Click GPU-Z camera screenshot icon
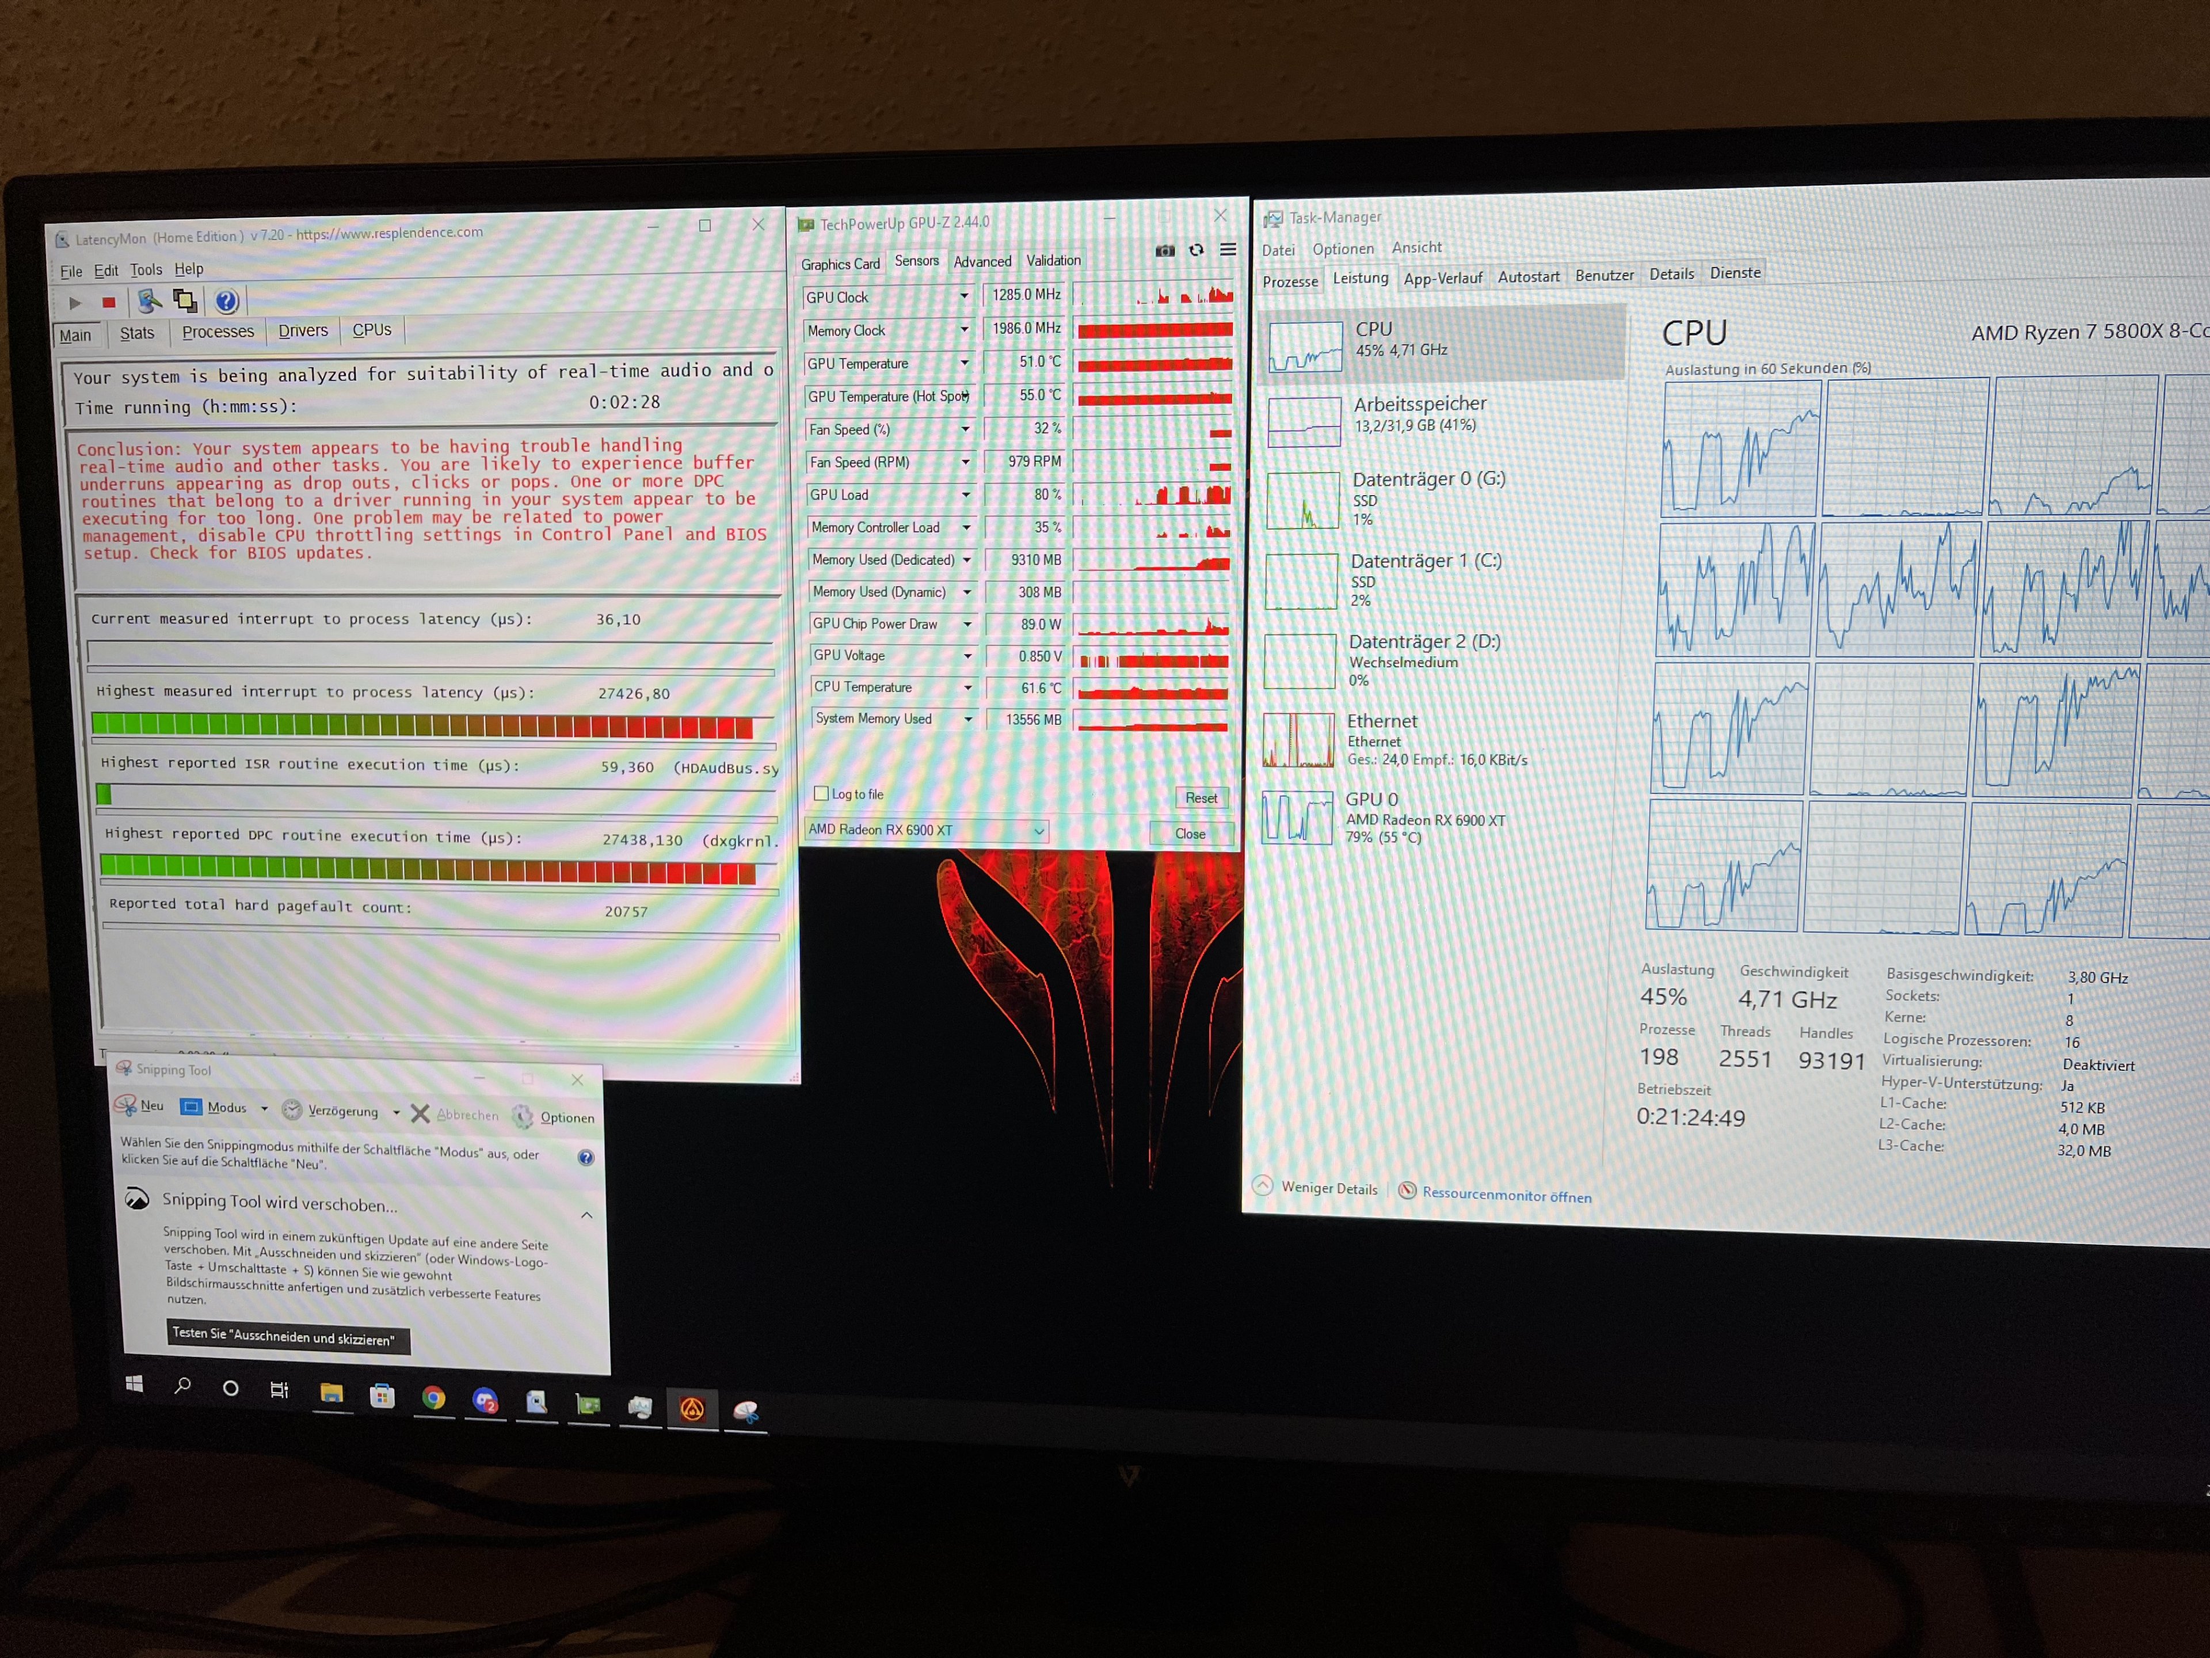Image resolution: width=2210 pixels, height=1658 pixels. coord(1165,251)
